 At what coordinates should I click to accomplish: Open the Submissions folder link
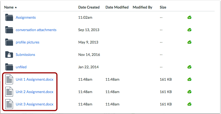[x=25, y=55]
